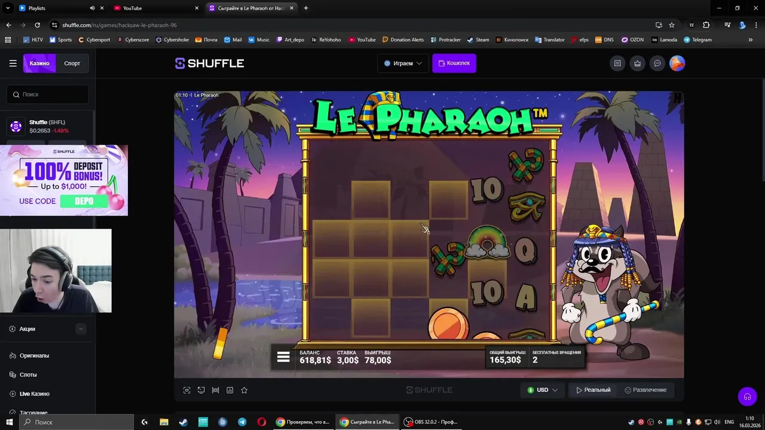Click the Shuffle (SHFL) token price widget

click(48, 127)
